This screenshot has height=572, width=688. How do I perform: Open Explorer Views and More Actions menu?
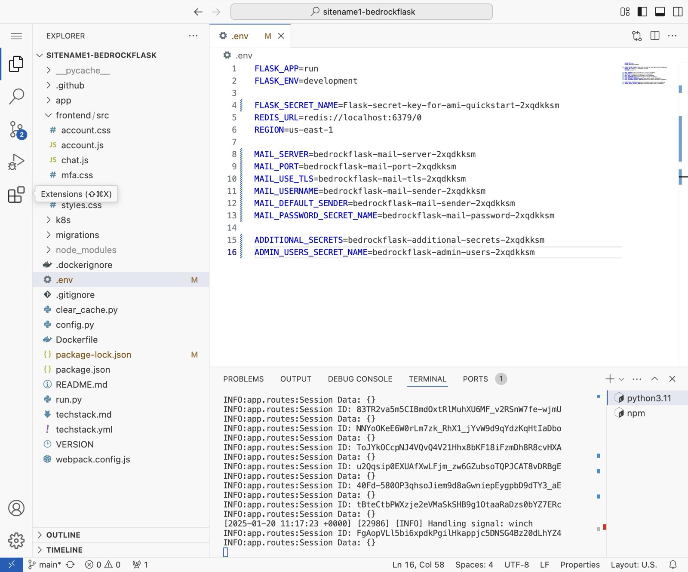click(193, 36)
